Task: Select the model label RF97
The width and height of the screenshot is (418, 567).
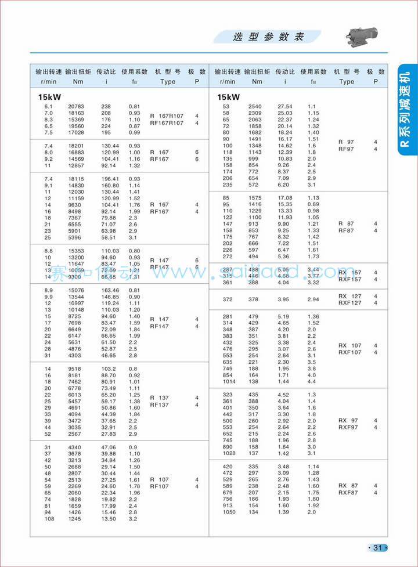Action: pyautogui.click(x=346, y=149)
